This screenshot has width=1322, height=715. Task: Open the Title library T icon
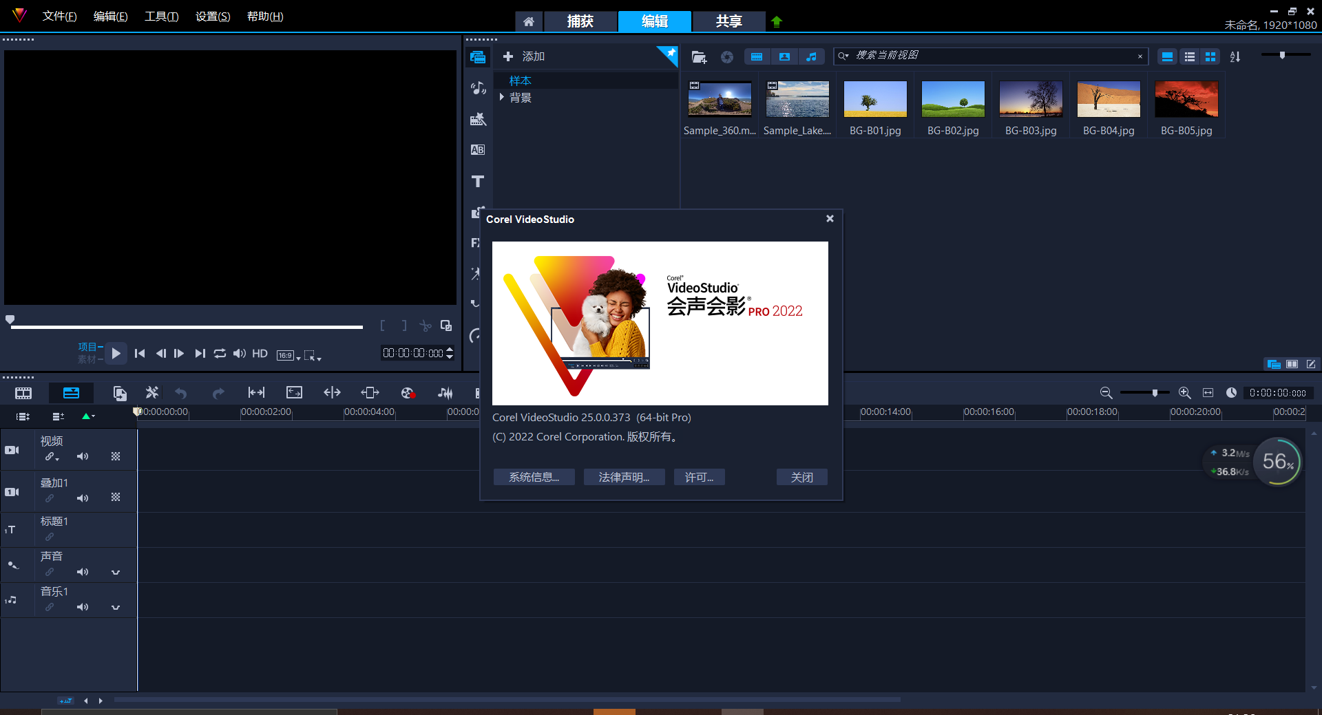click(x=478, y=182)
